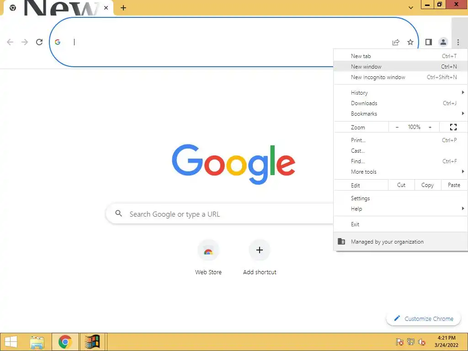The width and height of the screenshot is (468, 351).
Task: Click the fullscreen icon in Zoom row
Action: coord(453,127)
